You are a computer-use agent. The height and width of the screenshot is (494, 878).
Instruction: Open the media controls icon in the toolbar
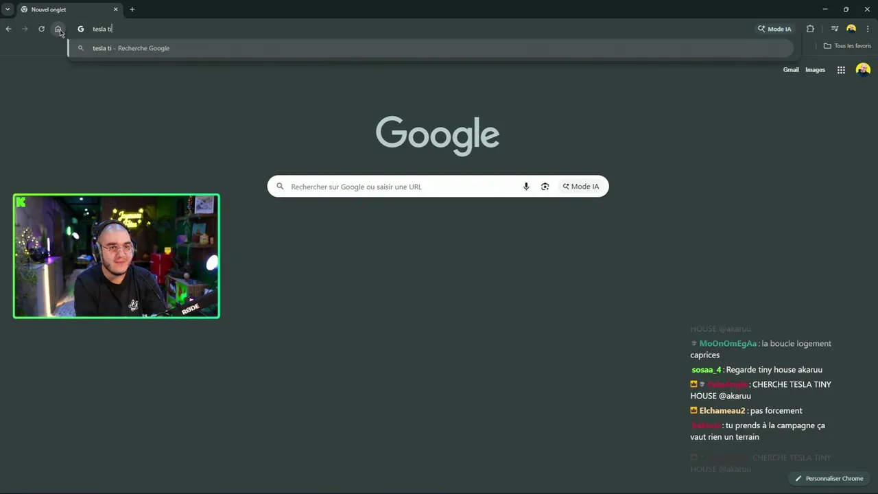(834, 29)
